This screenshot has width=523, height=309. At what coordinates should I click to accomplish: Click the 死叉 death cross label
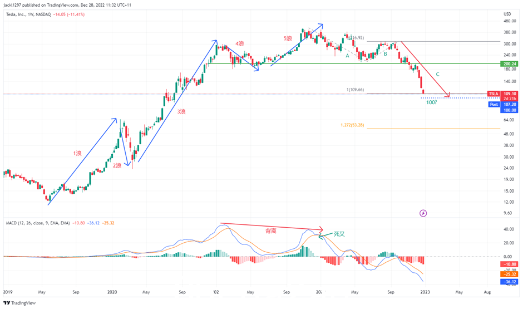pyautogui.click(x=339, y=234)
